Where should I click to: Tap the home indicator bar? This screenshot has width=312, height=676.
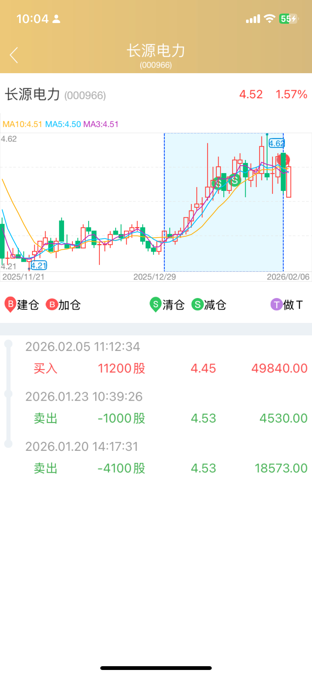point(156,668)
